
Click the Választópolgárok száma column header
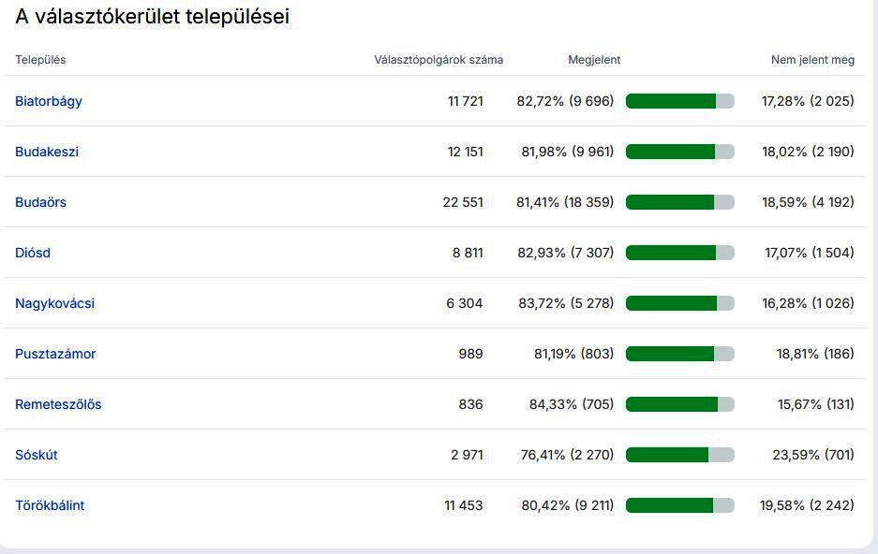point(439,60)
